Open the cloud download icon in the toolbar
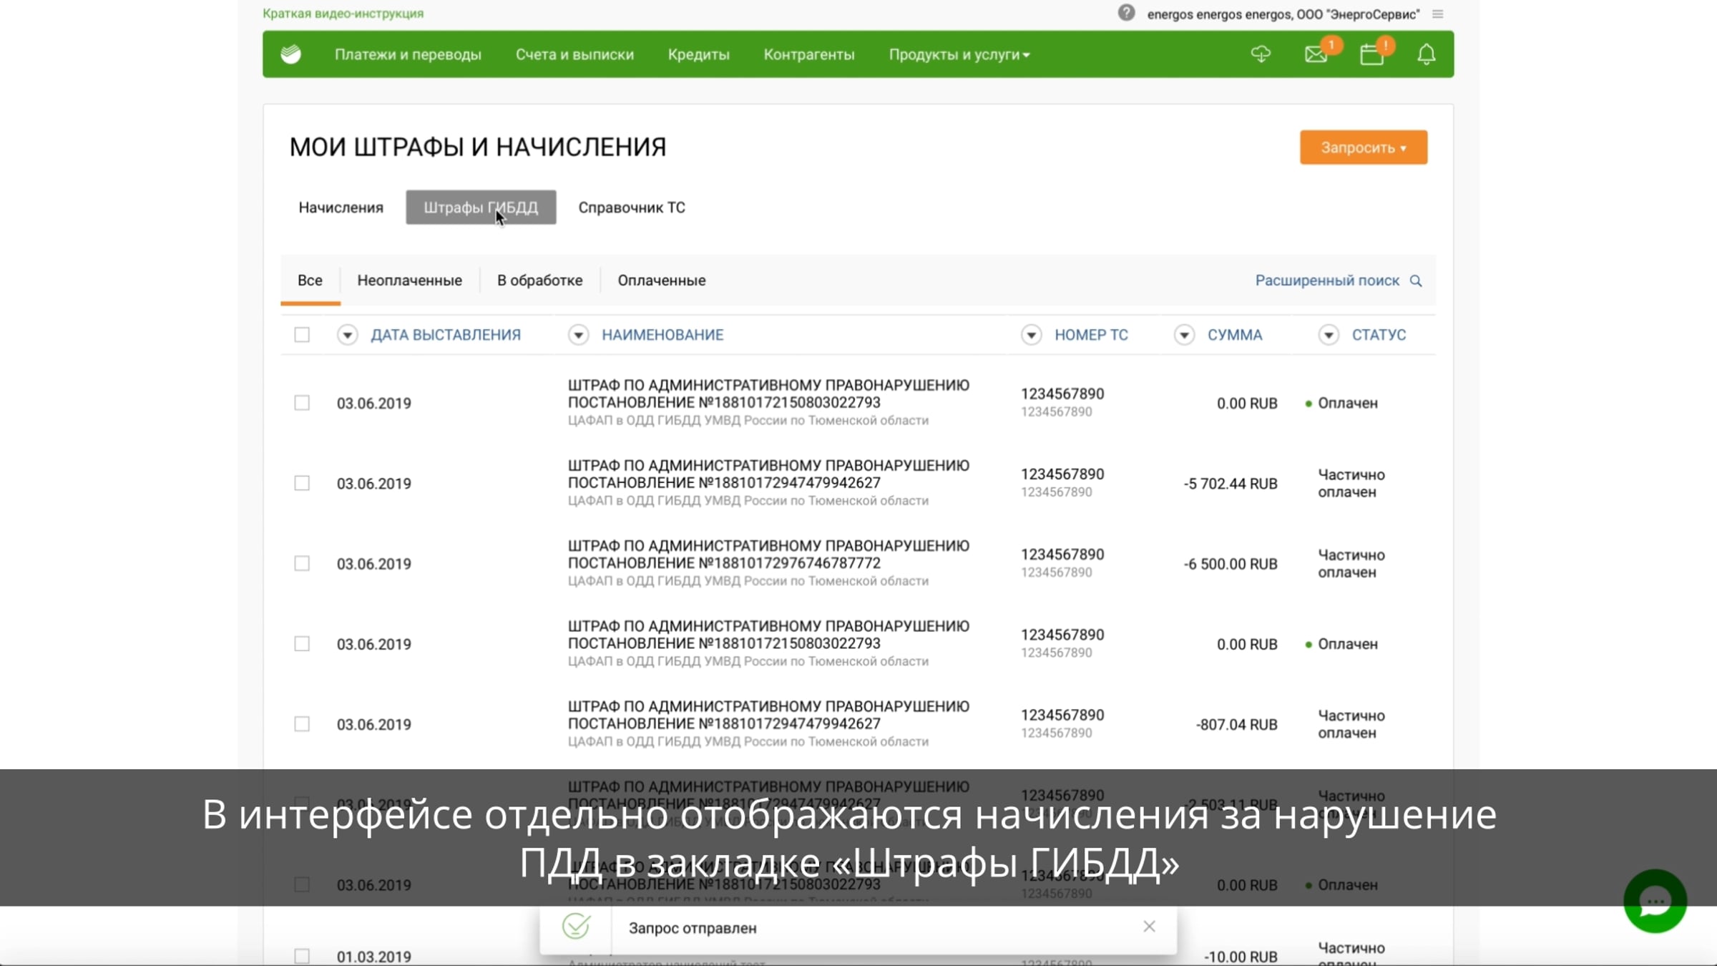The width and height of the screenshot is (1717, 966). click(1261, 54)
